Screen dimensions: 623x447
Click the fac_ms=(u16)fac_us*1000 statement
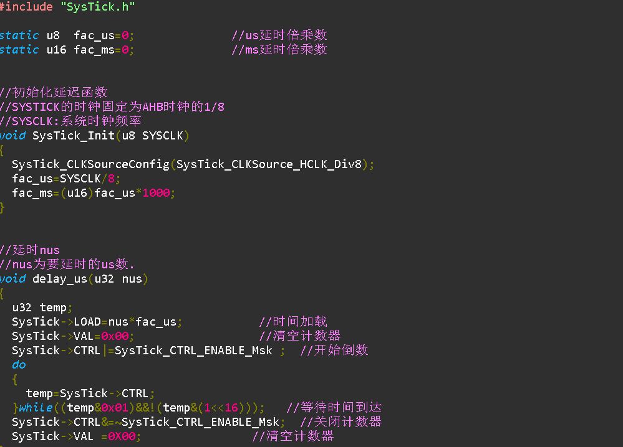(94, 193)
